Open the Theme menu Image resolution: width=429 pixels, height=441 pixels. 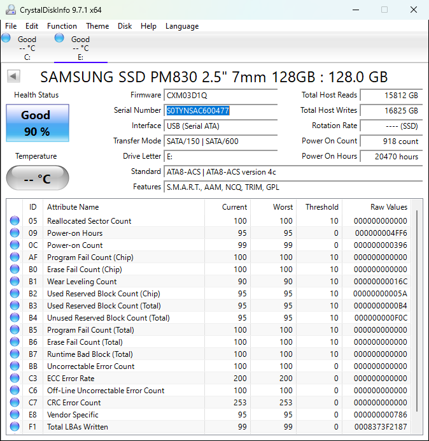(97, 26)
